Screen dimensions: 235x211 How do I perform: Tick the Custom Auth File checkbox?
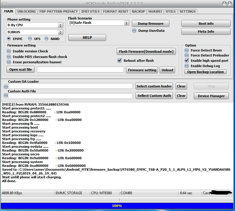coord(6,95)
